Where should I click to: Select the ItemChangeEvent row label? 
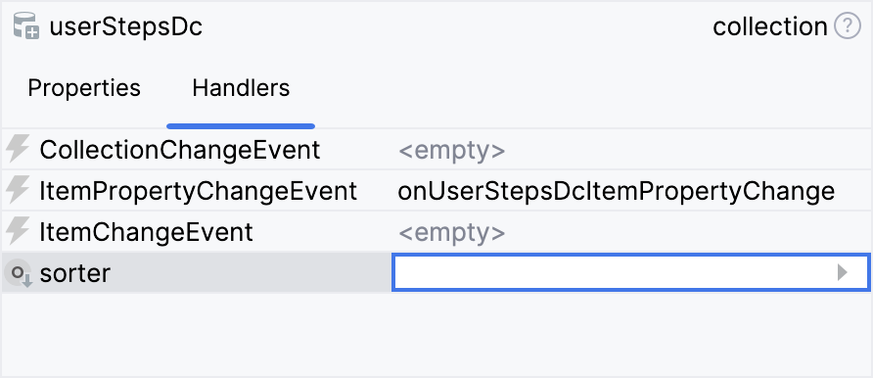point(146,232)
